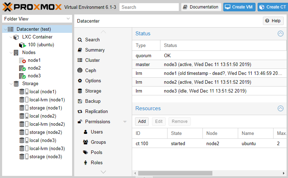
Task: Click the Options gear icon
Action: point(80,81)
